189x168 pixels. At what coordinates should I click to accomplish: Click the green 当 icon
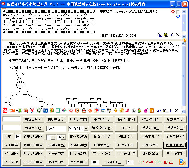pyautogui.click(x=58, y=110)
